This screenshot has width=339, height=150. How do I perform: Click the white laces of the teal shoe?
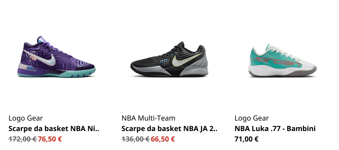coord(275,50)
